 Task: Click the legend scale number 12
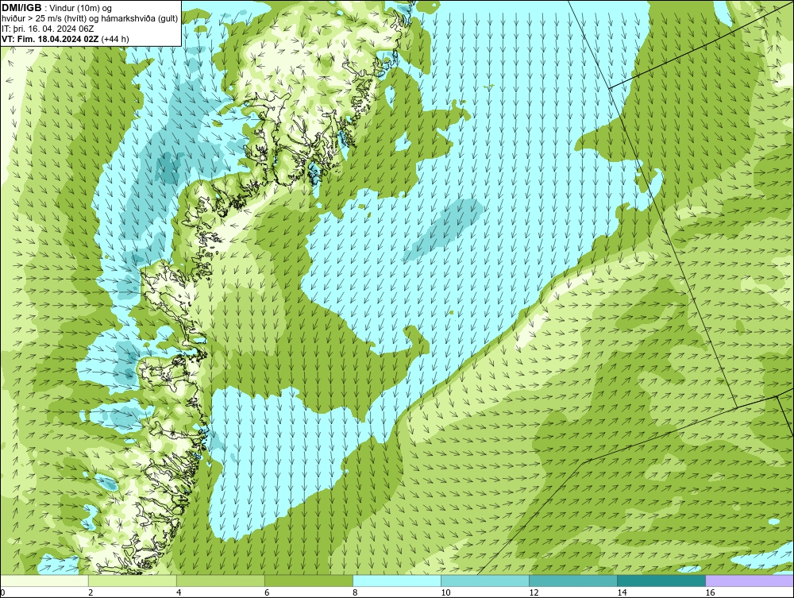pyautogui.click(x=534, y=592)
